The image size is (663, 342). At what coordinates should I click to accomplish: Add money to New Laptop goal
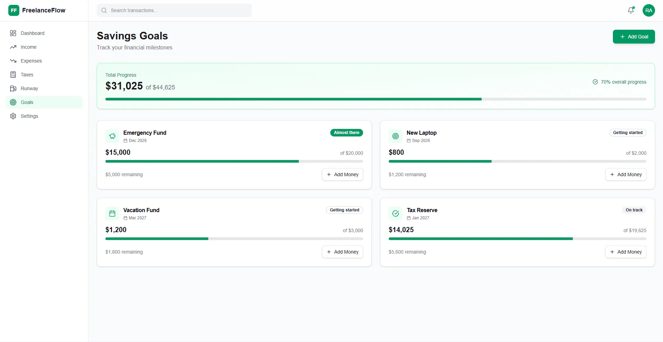[x=626, y=174]
